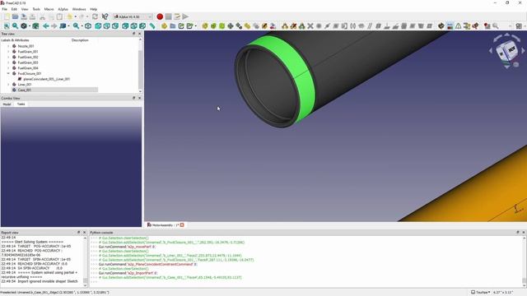Viewport: 527px width, 296px height.
Task: Open the Tools menu
Action: (36, 9)
